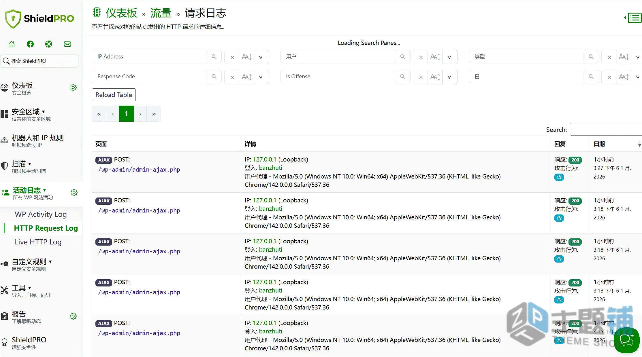This screenshot has height=357, width=642.
Task: Toggle sort order for 用户 pane
Action: coord(435,57)
